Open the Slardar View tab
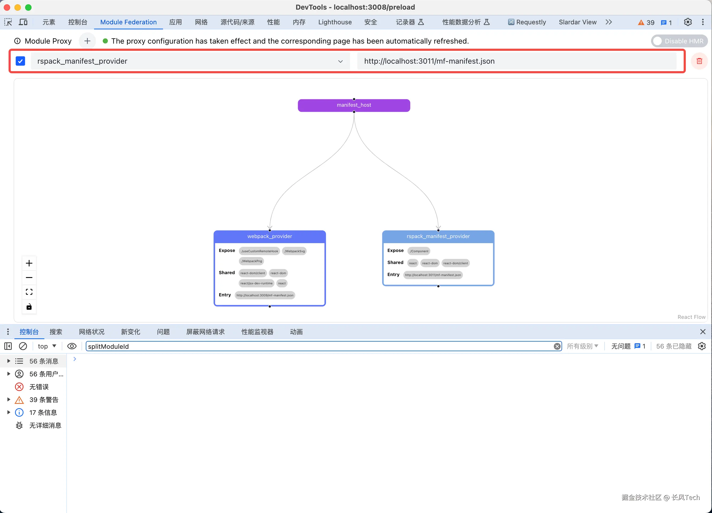Viewport: 712px width, 513px height. click(x=577, y=22)
